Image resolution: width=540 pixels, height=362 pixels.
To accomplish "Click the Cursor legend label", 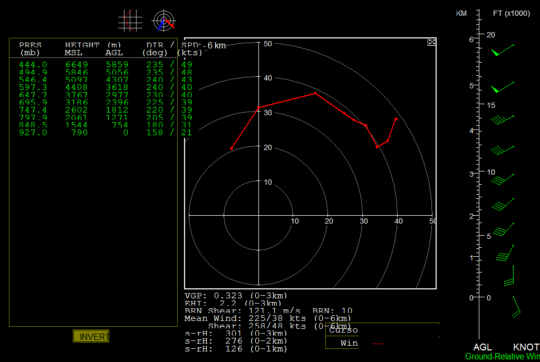I will [343, 330].
